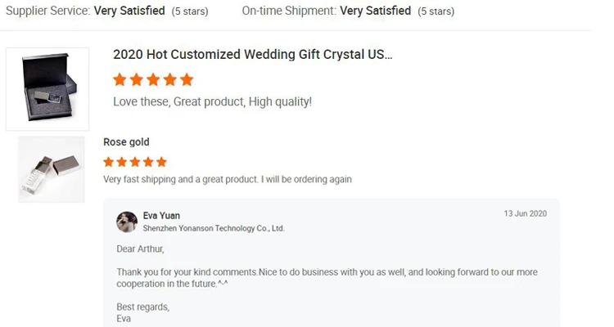Click the On-time Shipment Very Satisfied rating

[375, 11]
